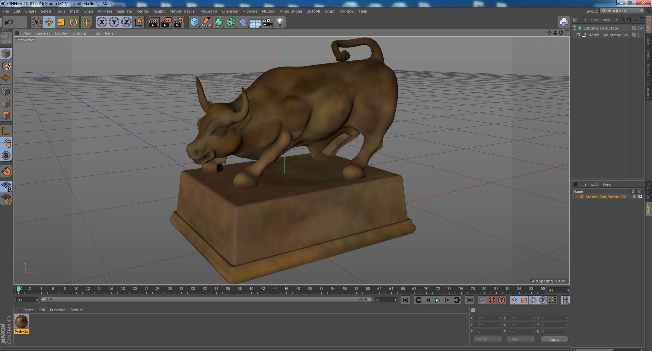652x351 pixels.
Task: Click Record Active Objects button
Action: tap(482, 300)
